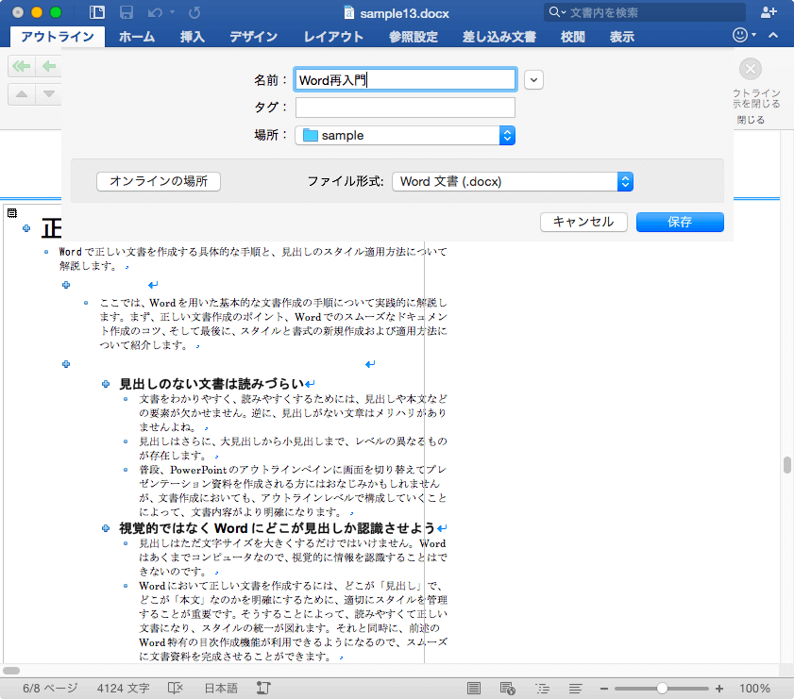Image resolution: width=794 pixels, height=699 pixels.
Task: Click the Close Outline View X icon
Action: 751,69
